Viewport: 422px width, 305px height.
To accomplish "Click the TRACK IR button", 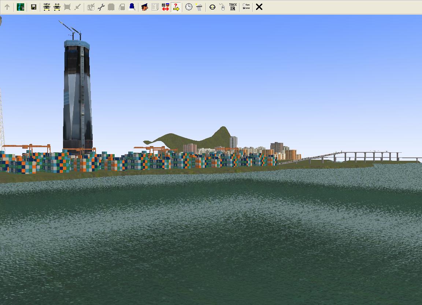I will coord(233,7).
